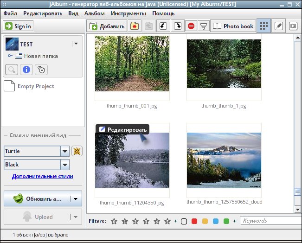Click the vertical scrollbar thumb

pos(297,192)
